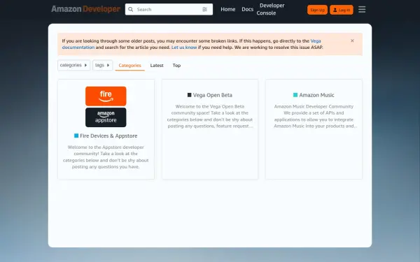Open Docs in navigation
420x262 pixels.
pyautogui.click(x=247, y=9)
